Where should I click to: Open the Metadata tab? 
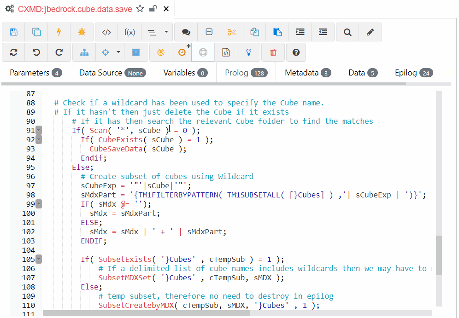307,73
